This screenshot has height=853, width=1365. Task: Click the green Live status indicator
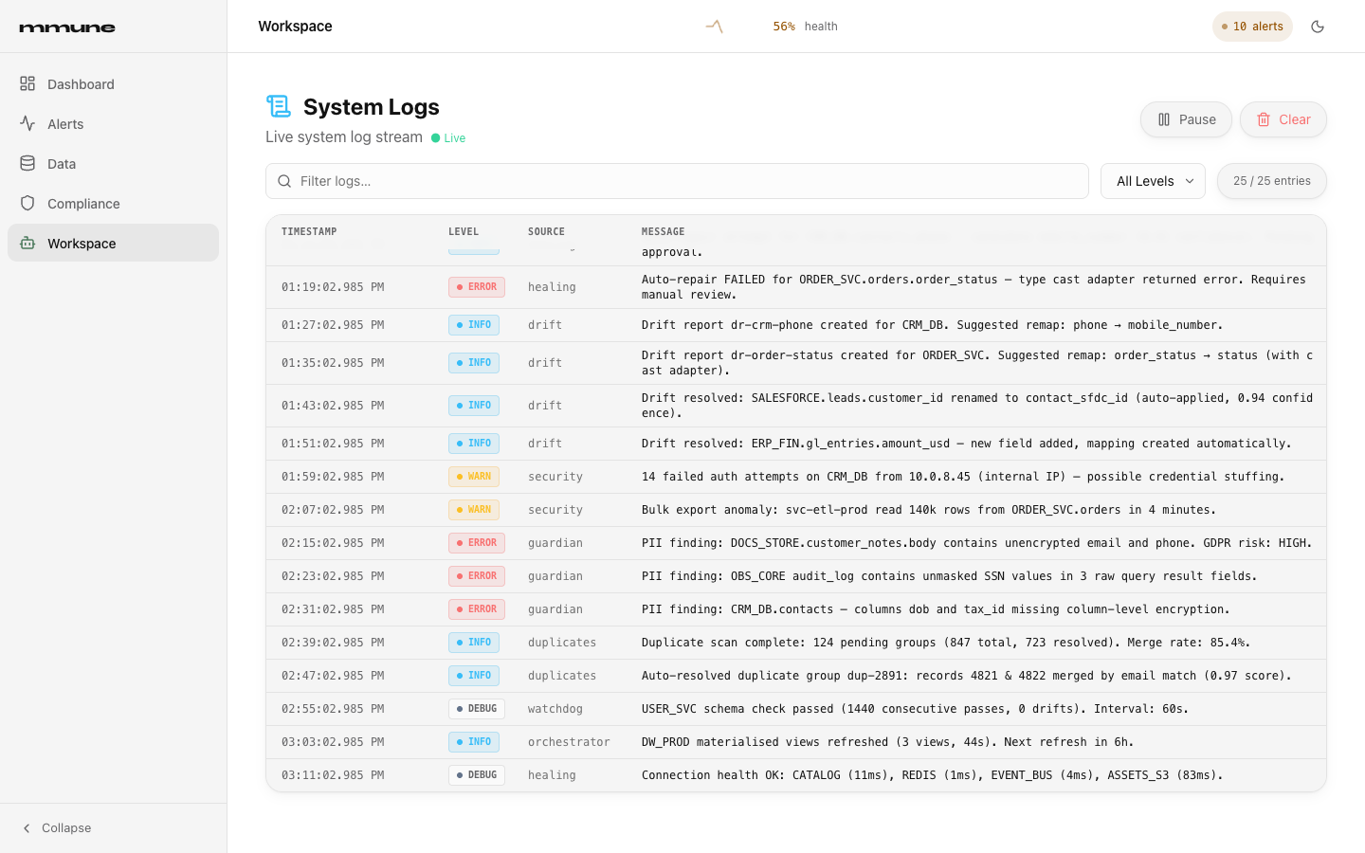[x=448, y=138]
